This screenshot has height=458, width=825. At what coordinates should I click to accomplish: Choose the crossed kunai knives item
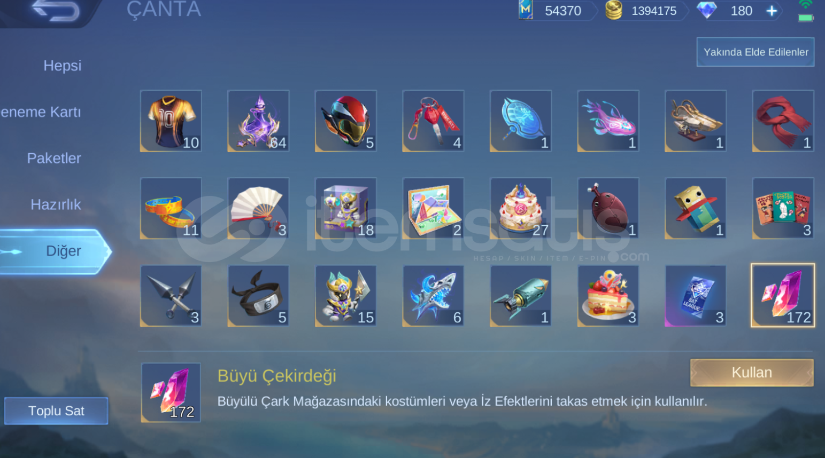[x=171, y=296]
